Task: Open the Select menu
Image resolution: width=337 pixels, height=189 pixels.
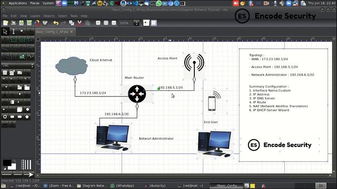Action: [63, 16]
